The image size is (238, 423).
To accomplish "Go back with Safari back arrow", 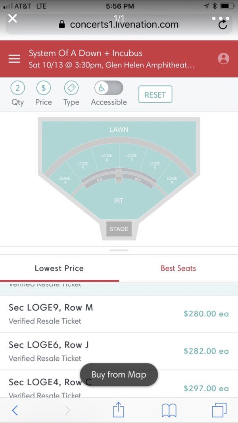I will coord(15,410).
